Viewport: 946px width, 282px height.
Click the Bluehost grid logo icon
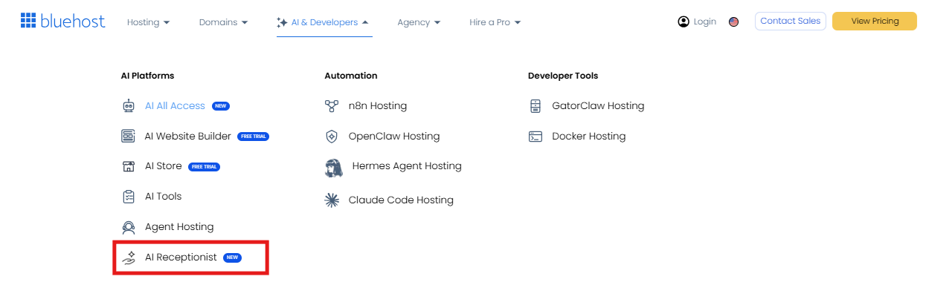pos(28,21)
